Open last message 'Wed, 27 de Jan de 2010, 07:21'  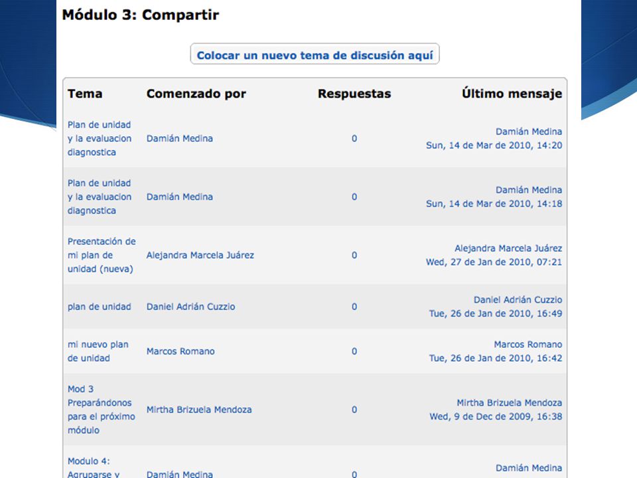[x=494, y=262]
